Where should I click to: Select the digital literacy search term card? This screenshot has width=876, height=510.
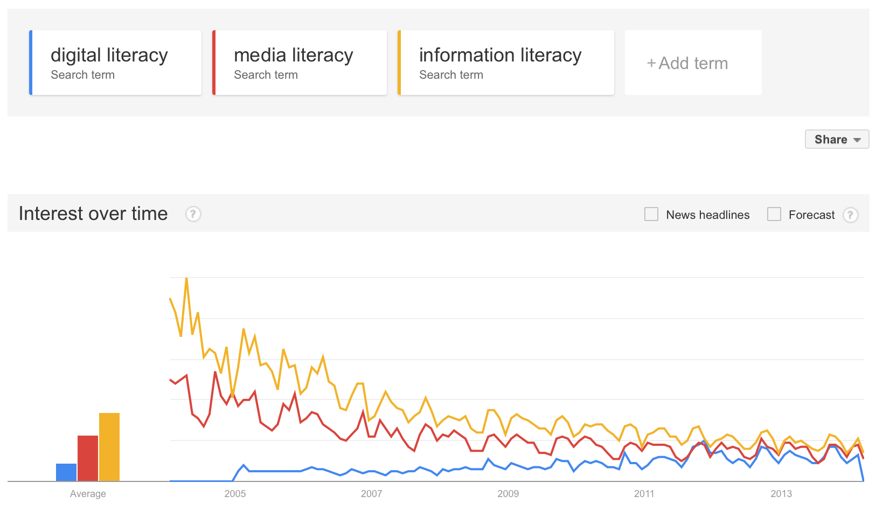tap(115, 63)
